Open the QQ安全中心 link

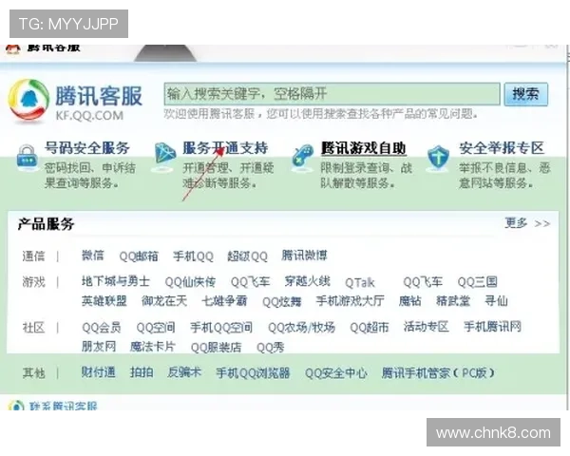point(336,372)
